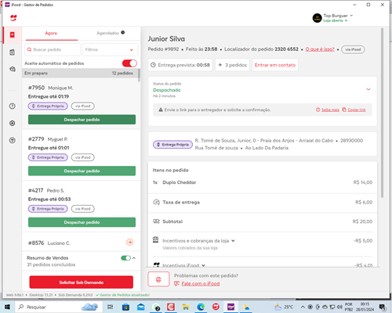Show hidden system tray icons

[x=303, y=307]
